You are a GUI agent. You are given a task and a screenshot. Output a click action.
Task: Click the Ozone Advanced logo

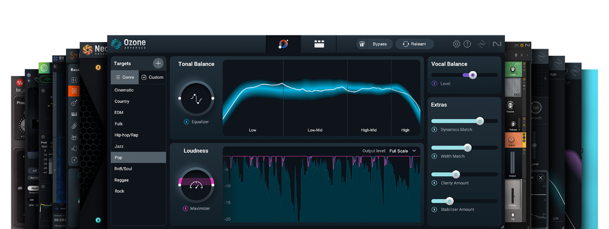pos(128,44)
